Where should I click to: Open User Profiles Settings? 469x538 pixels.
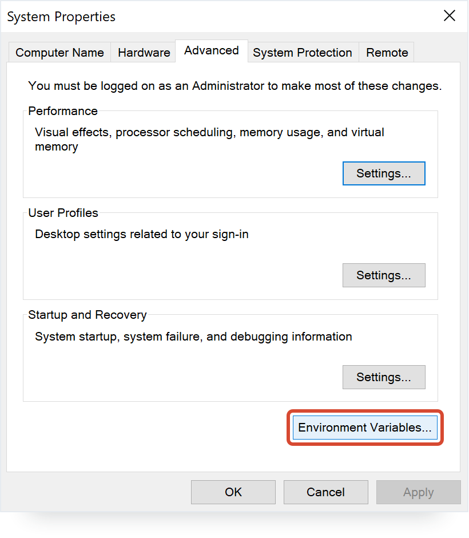click(x=383, y=275)
